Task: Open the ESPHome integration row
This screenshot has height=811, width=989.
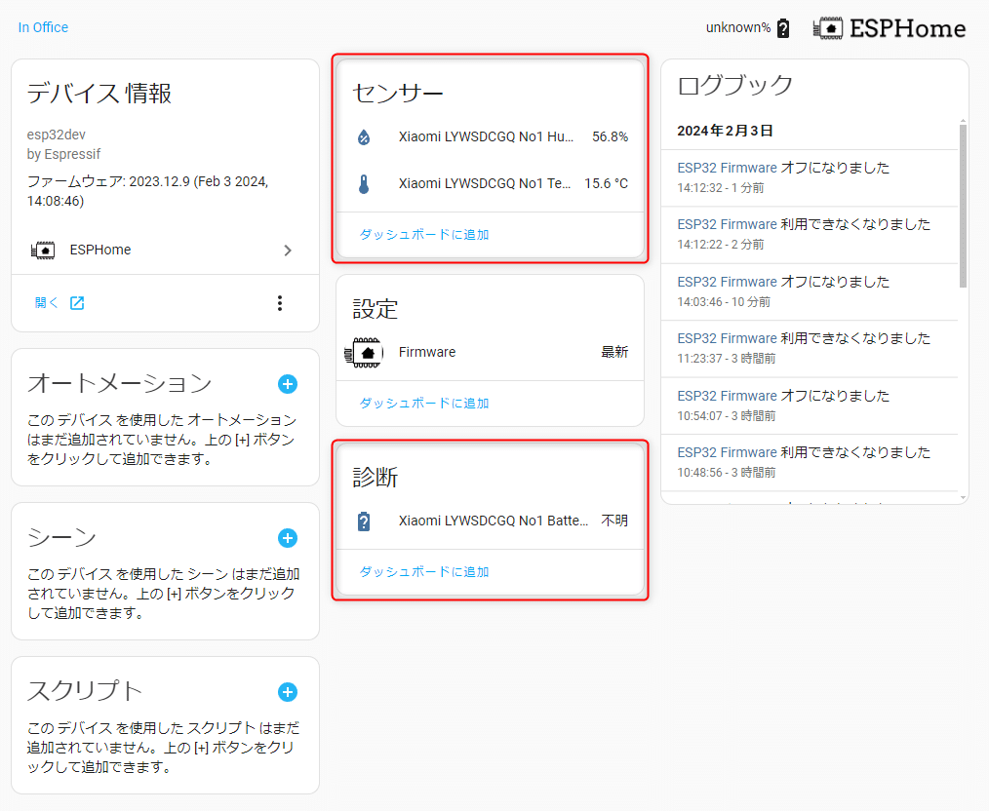Action: [x=165, y=251]
